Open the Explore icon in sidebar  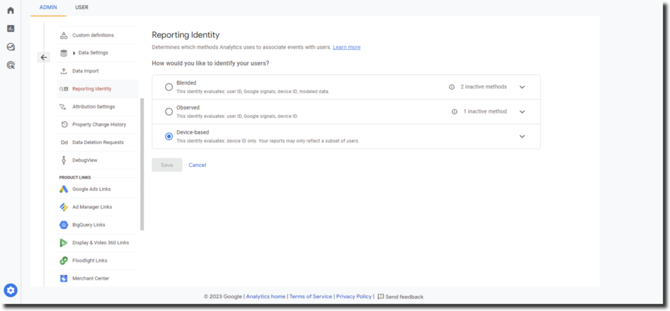[x=10, y=46]
